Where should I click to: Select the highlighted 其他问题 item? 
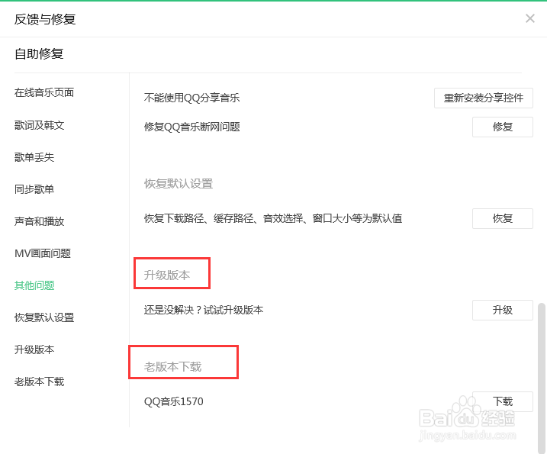(34, 285)
